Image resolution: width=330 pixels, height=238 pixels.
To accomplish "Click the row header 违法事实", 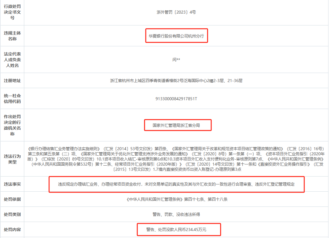I will [12, 184].
